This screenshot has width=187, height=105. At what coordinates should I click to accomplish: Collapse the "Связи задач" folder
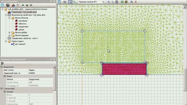click(x=6, y=41)
